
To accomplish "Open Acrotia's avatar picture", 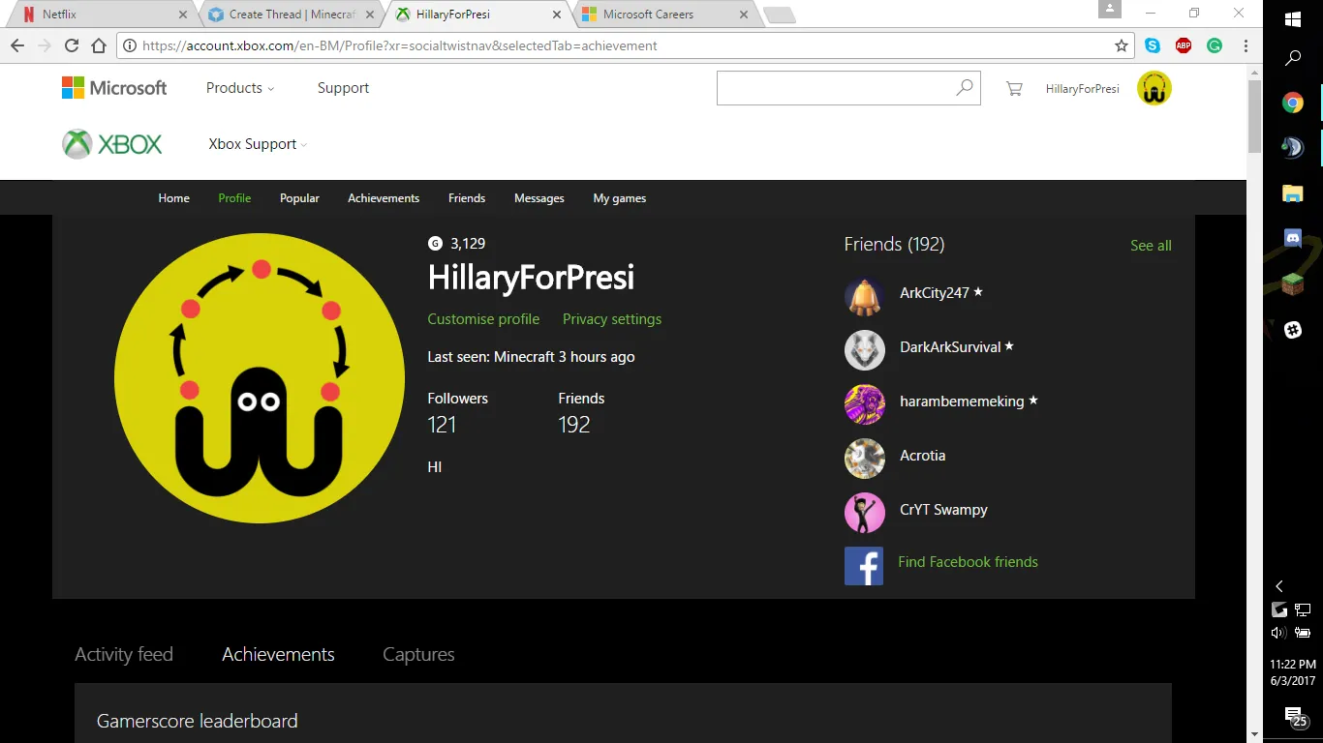I will [x=865, y=459].
